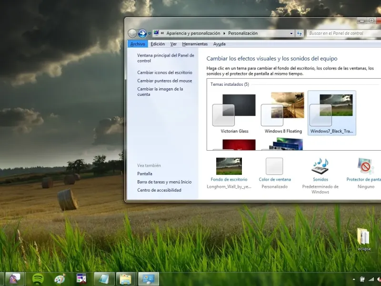Select the Windows7_Black_Tra... theme
The image size is (381, 286).
click(x=331, y=113)
